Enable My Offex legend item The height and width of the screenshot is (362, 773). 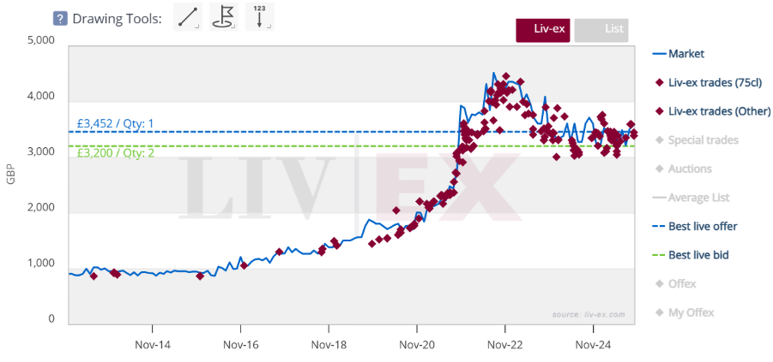[x=691, y=313]
